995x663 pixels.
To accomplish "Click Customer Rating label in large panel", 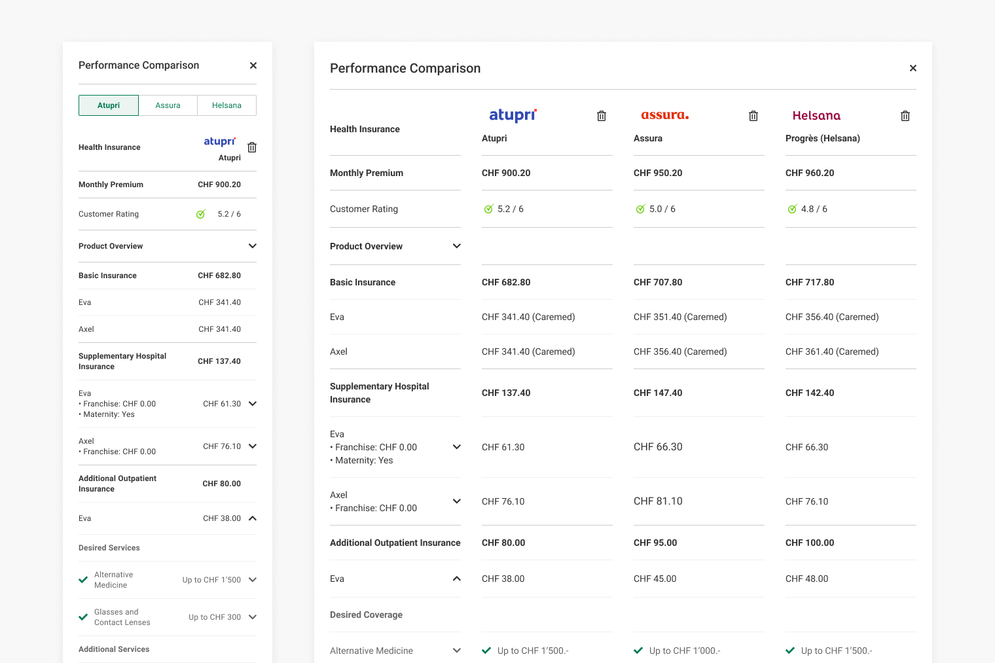I will tap(364, 209).
